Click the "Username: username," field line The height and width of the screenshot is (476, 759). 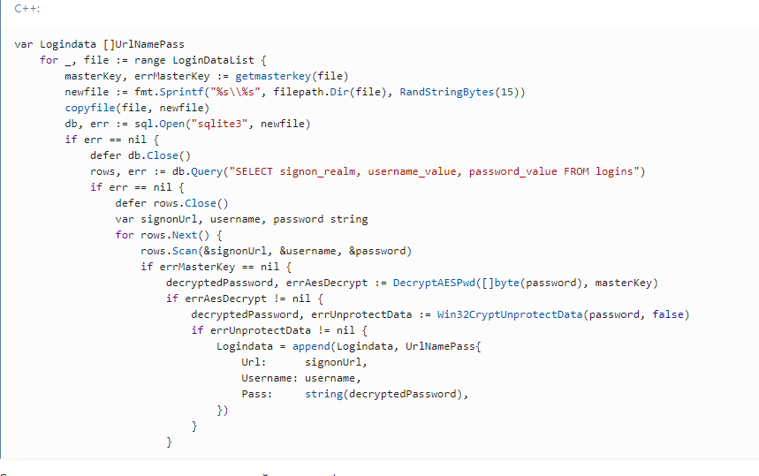[x=301, y=378]
